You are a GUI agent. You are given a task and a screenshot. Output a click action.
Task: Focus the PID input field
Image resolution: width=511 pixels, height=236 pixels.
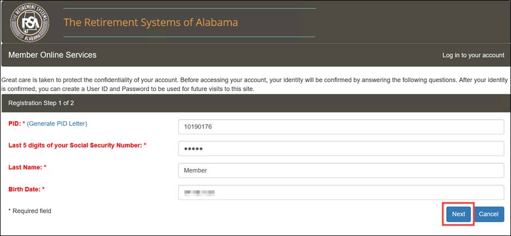(x=341, y=127)
